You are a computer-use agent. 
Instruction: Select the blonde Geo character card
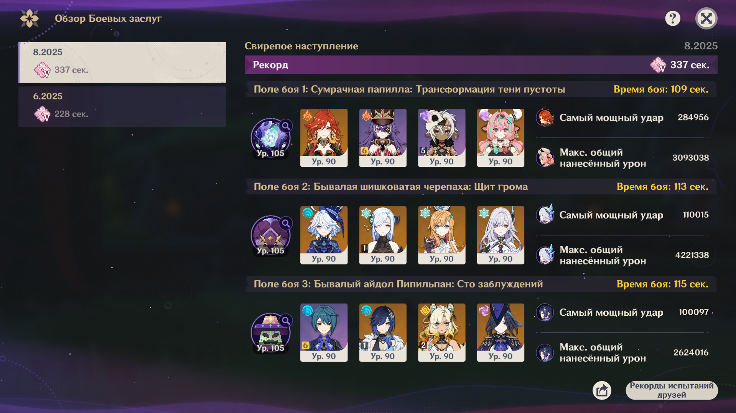(441, 333)
